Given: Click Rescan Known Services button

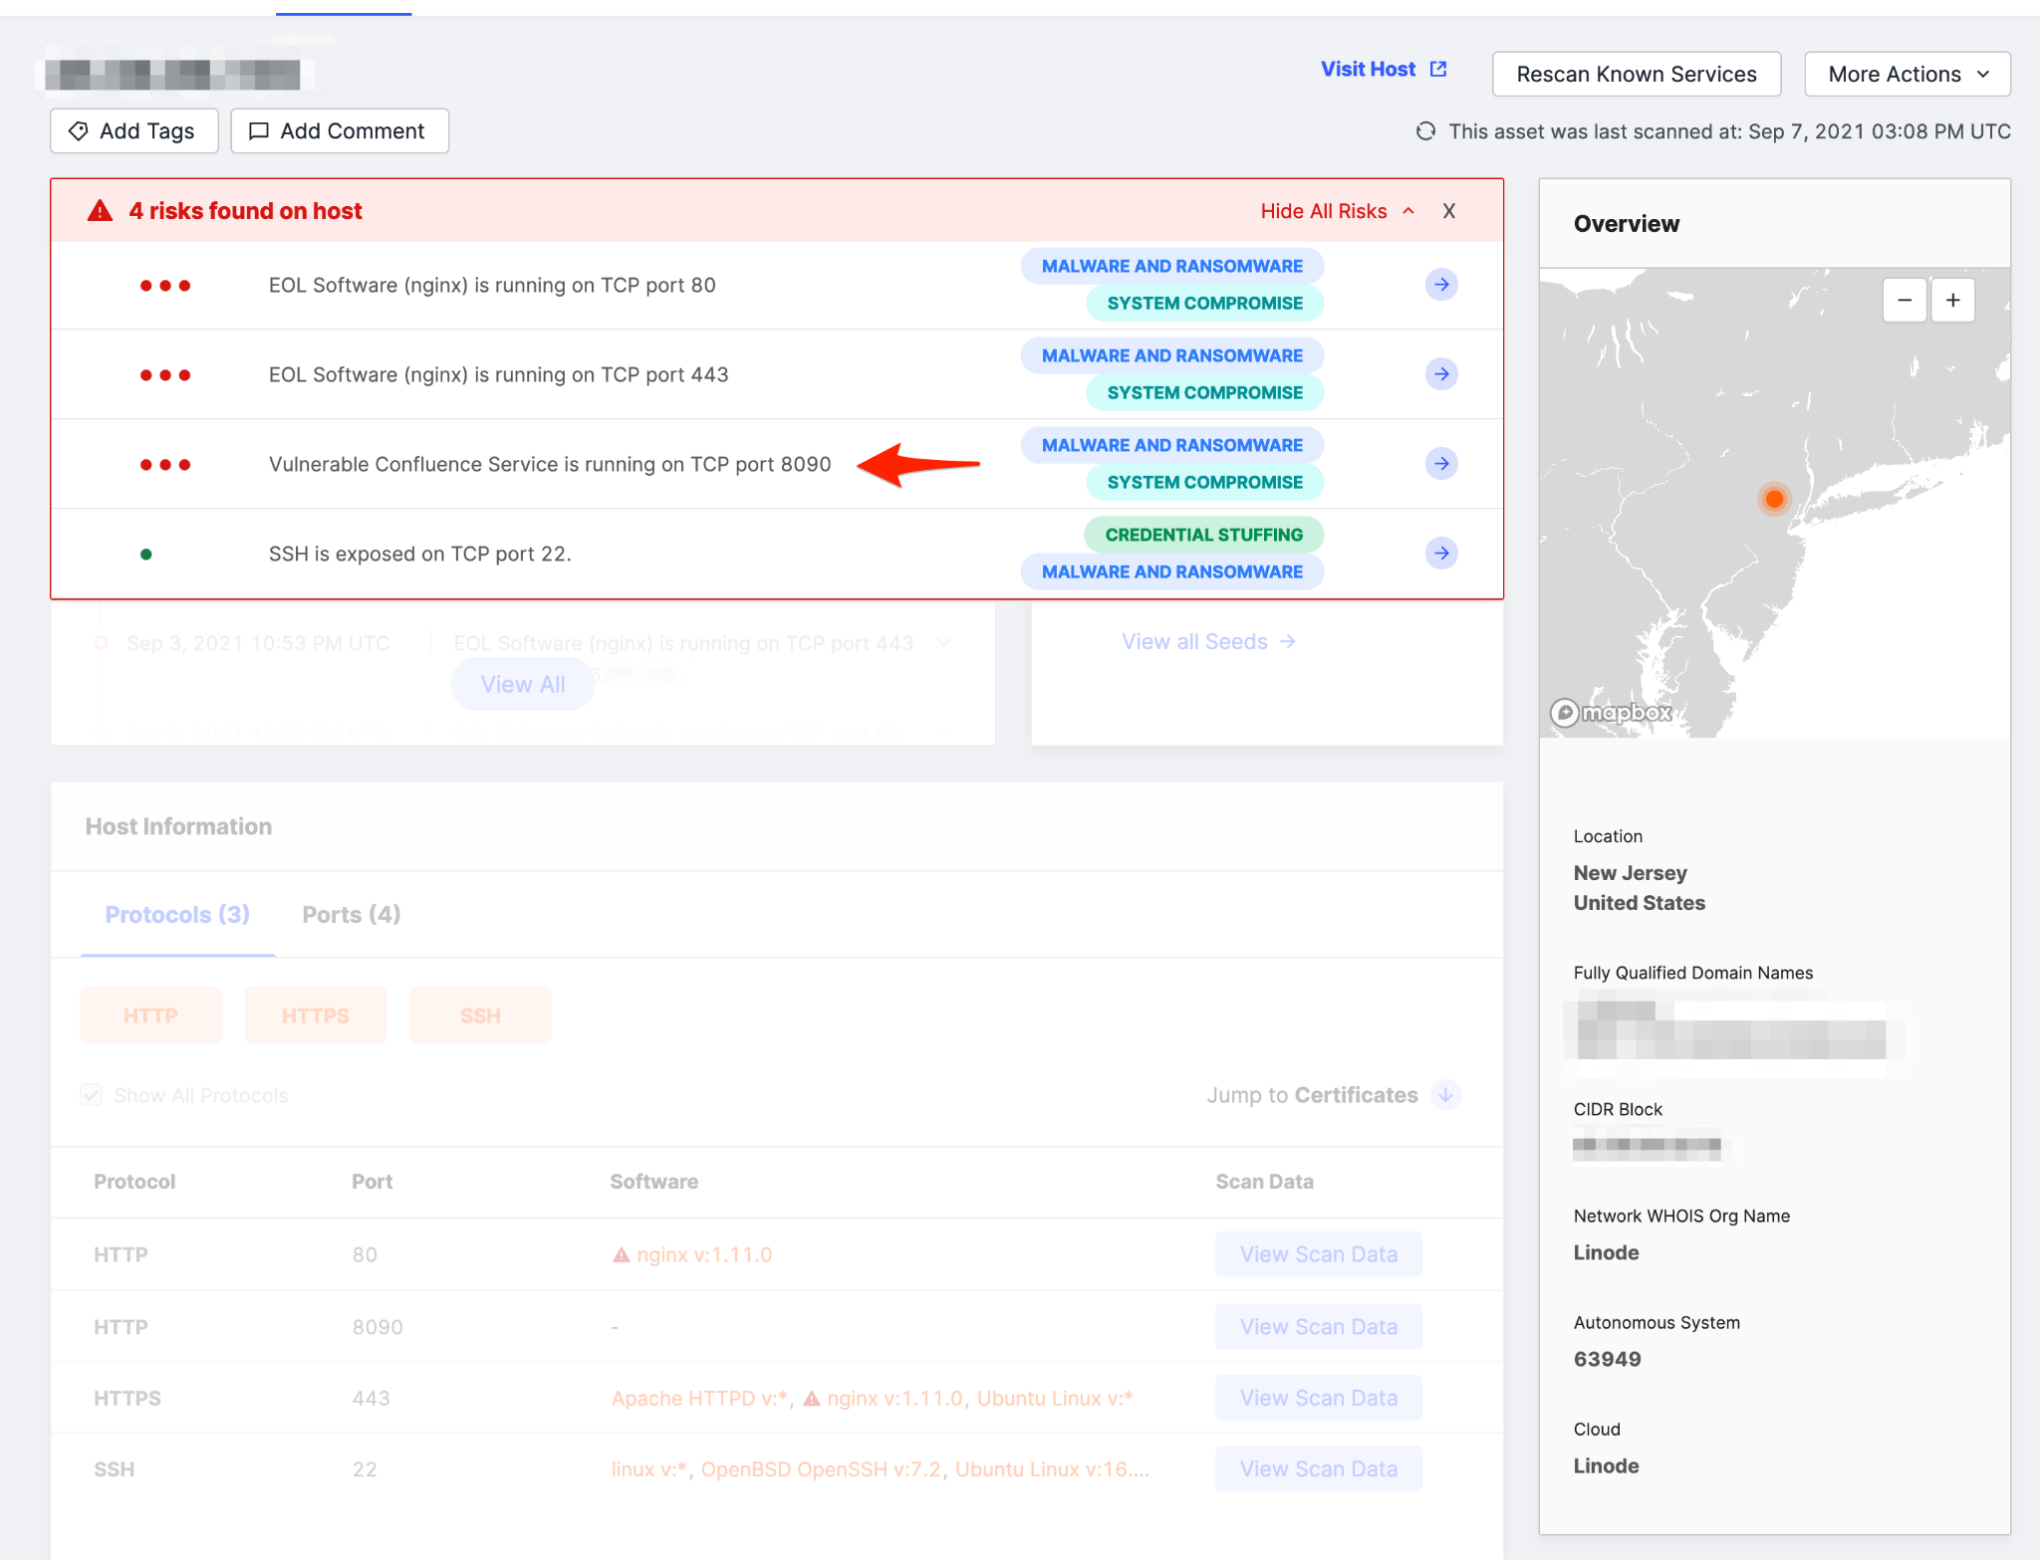Looking at the screenshot, I should pyautogui.click(x=1636, y=75).
